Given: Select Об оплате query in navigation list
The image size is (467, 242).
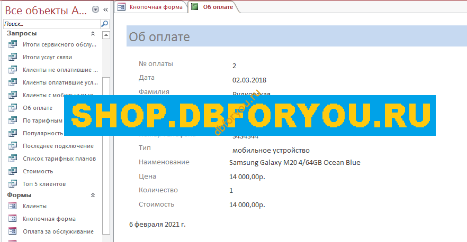Looking at the screenshot, I should pyautogui.click(x=38, y=108).
